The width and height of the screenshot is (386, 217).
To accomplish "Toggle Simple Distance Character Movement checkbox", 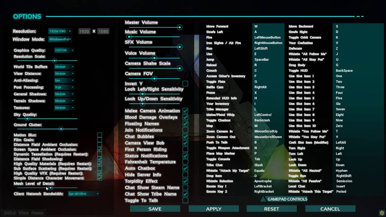I will click(x=100, y=178).
